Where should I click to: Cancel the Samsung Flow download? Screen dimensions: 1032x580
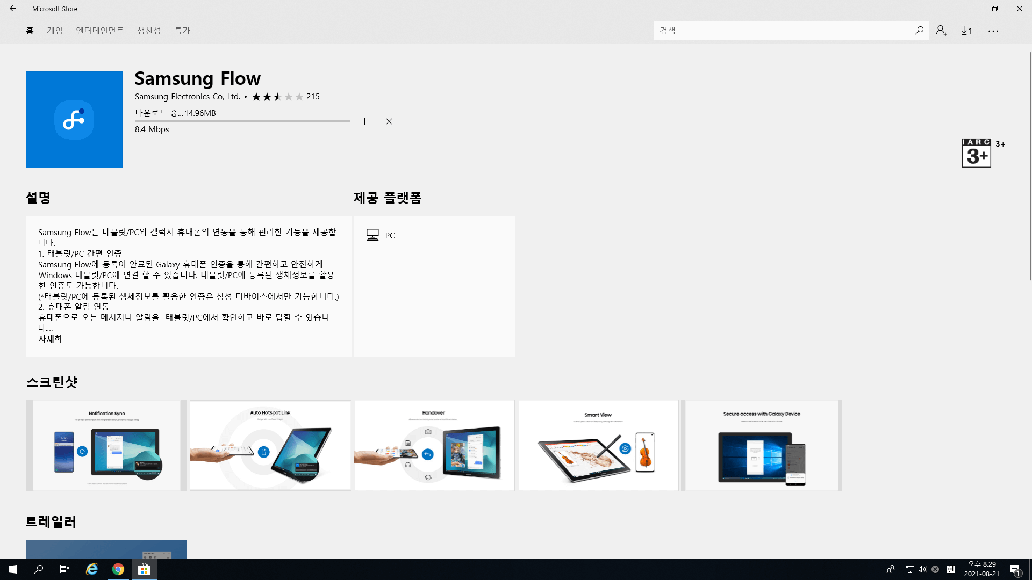point(389,121)
